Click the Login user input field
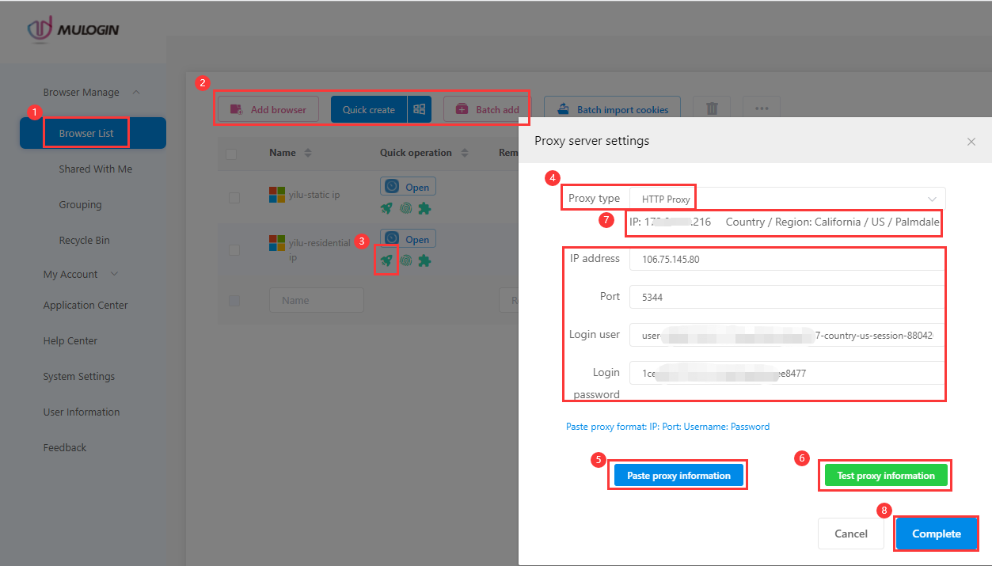This screenshot has width=992, height=566. [787, 335]
